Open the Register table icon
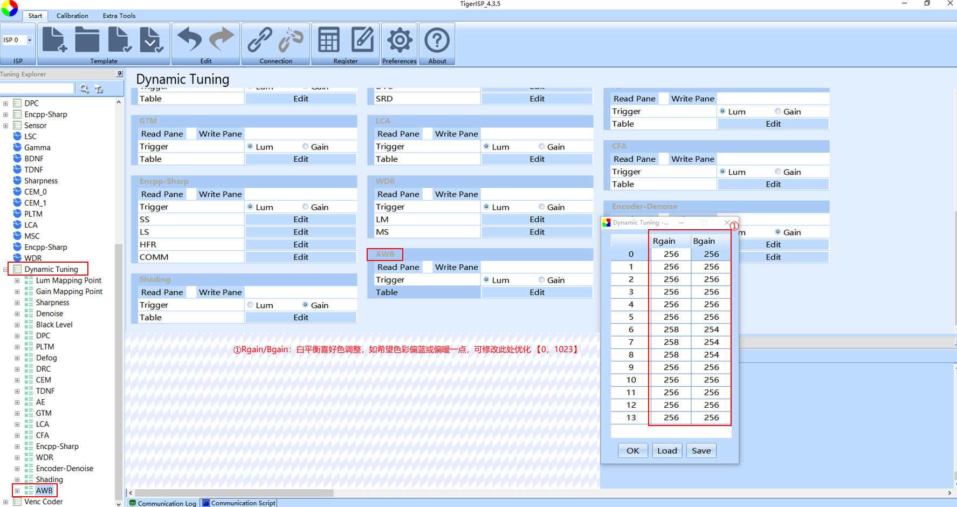The height and width of the screenshot is (507, 957). pyautogui.click(x=329, y=40)
